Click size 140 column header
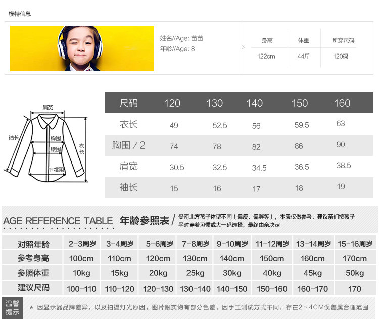Screen dimensions: 379x323 click(x=255, y=103)
